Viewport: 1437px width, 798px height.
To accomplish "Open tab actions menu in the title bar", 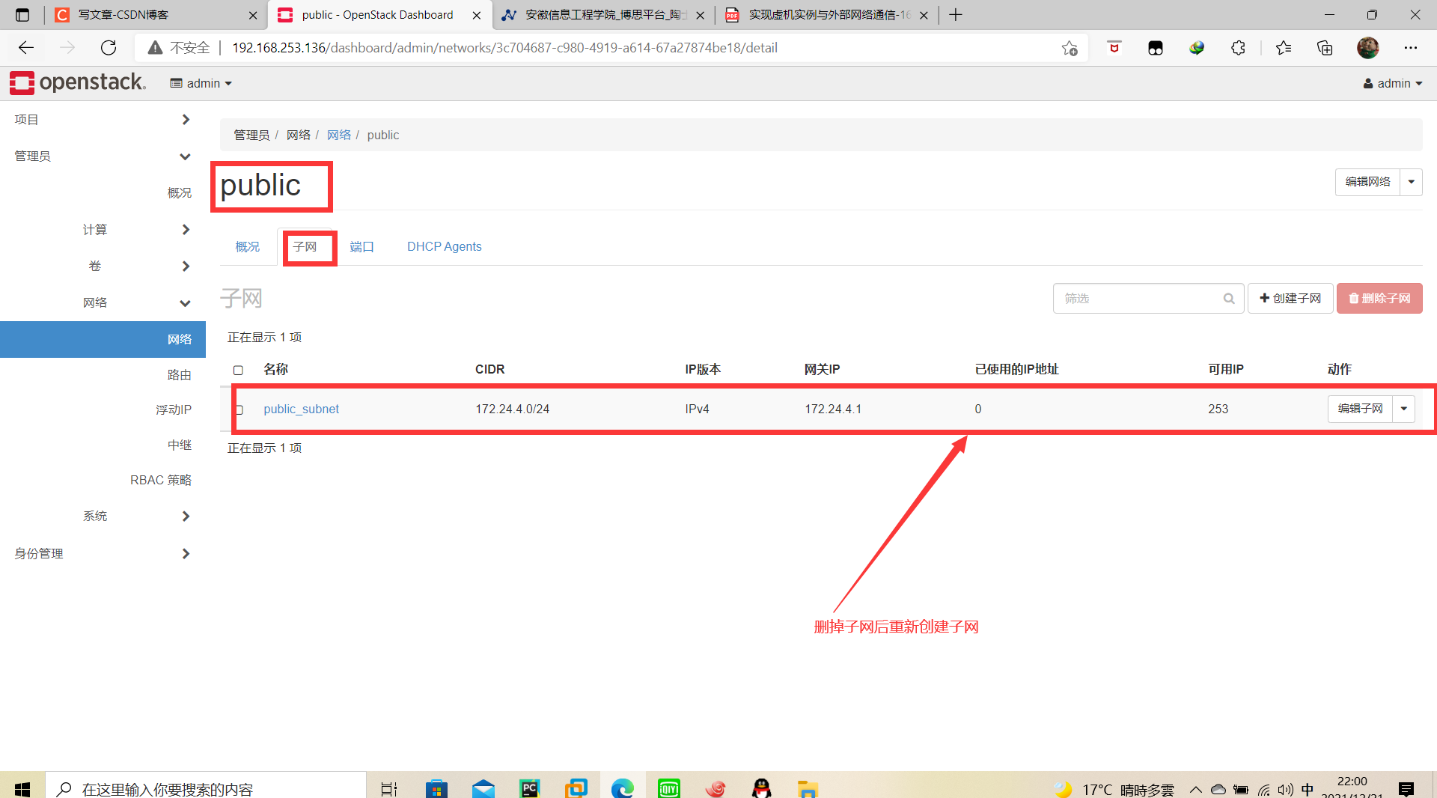I will 22,15.
